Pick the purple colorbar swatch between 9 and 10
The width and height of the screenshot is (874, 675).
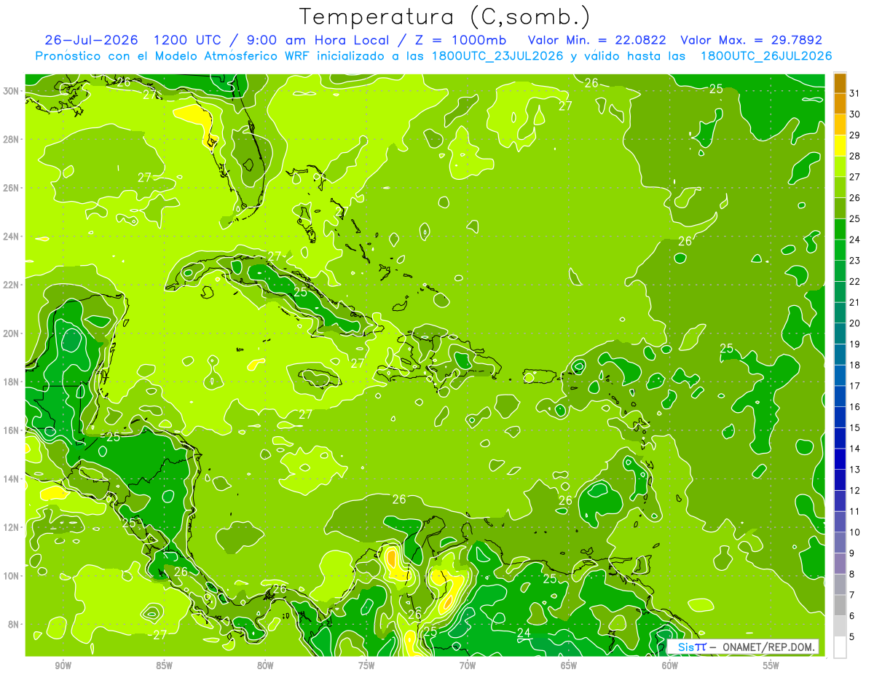click(x=840, y=542)
